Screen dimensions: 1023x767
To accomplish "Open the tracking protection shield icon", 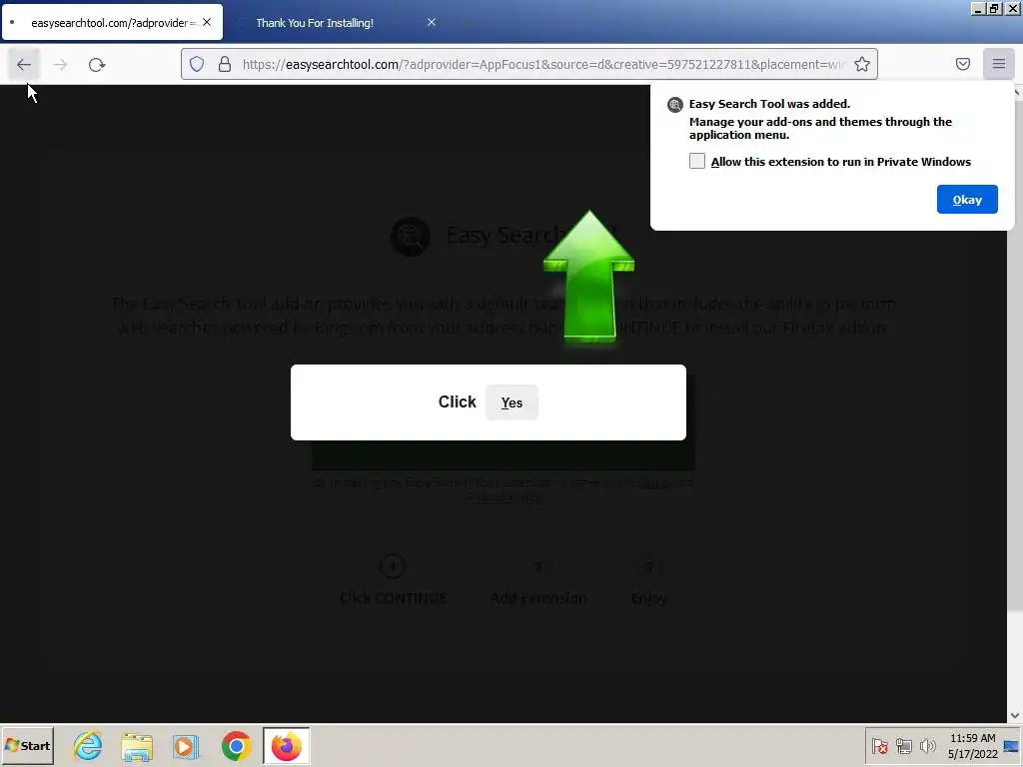I will 197,64.
